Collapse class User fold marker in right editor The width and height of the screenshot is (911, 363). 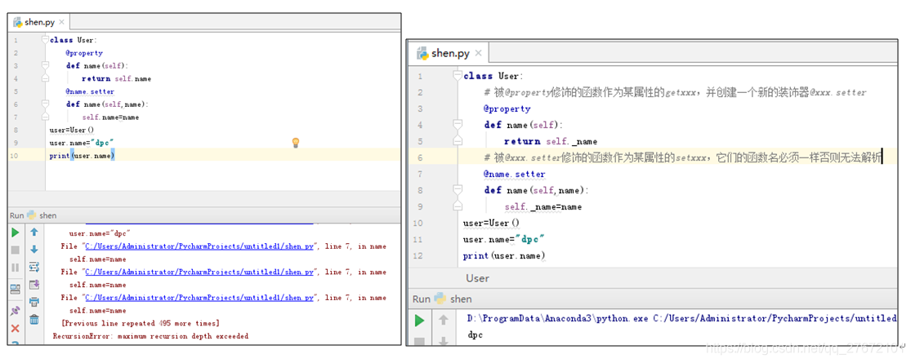pos(457,76)
